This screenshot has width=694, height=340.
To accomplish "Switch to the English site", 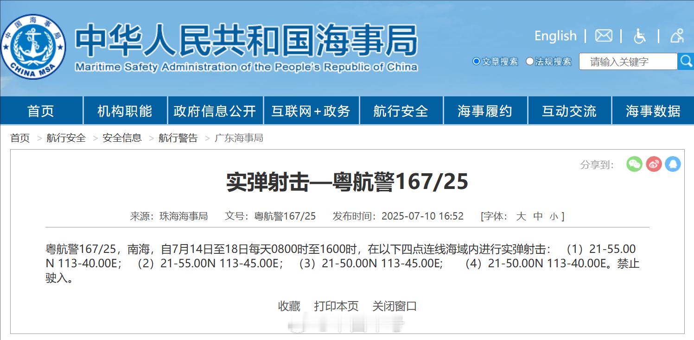I will (x=555, y=36).
